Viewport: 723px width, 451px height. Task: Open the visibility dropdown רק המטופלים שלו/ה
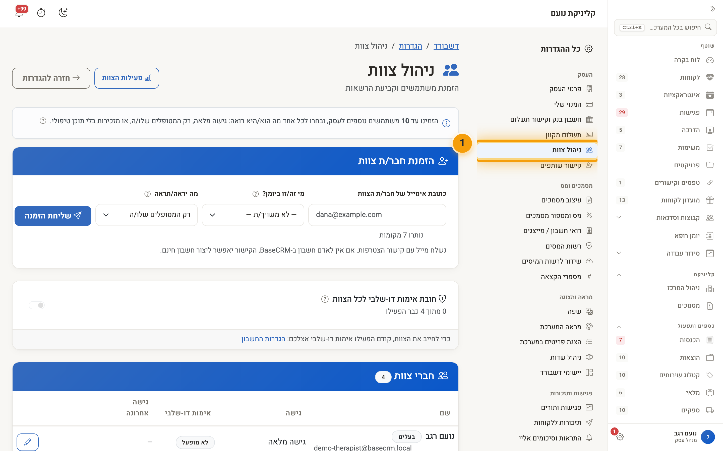point(147,215)
